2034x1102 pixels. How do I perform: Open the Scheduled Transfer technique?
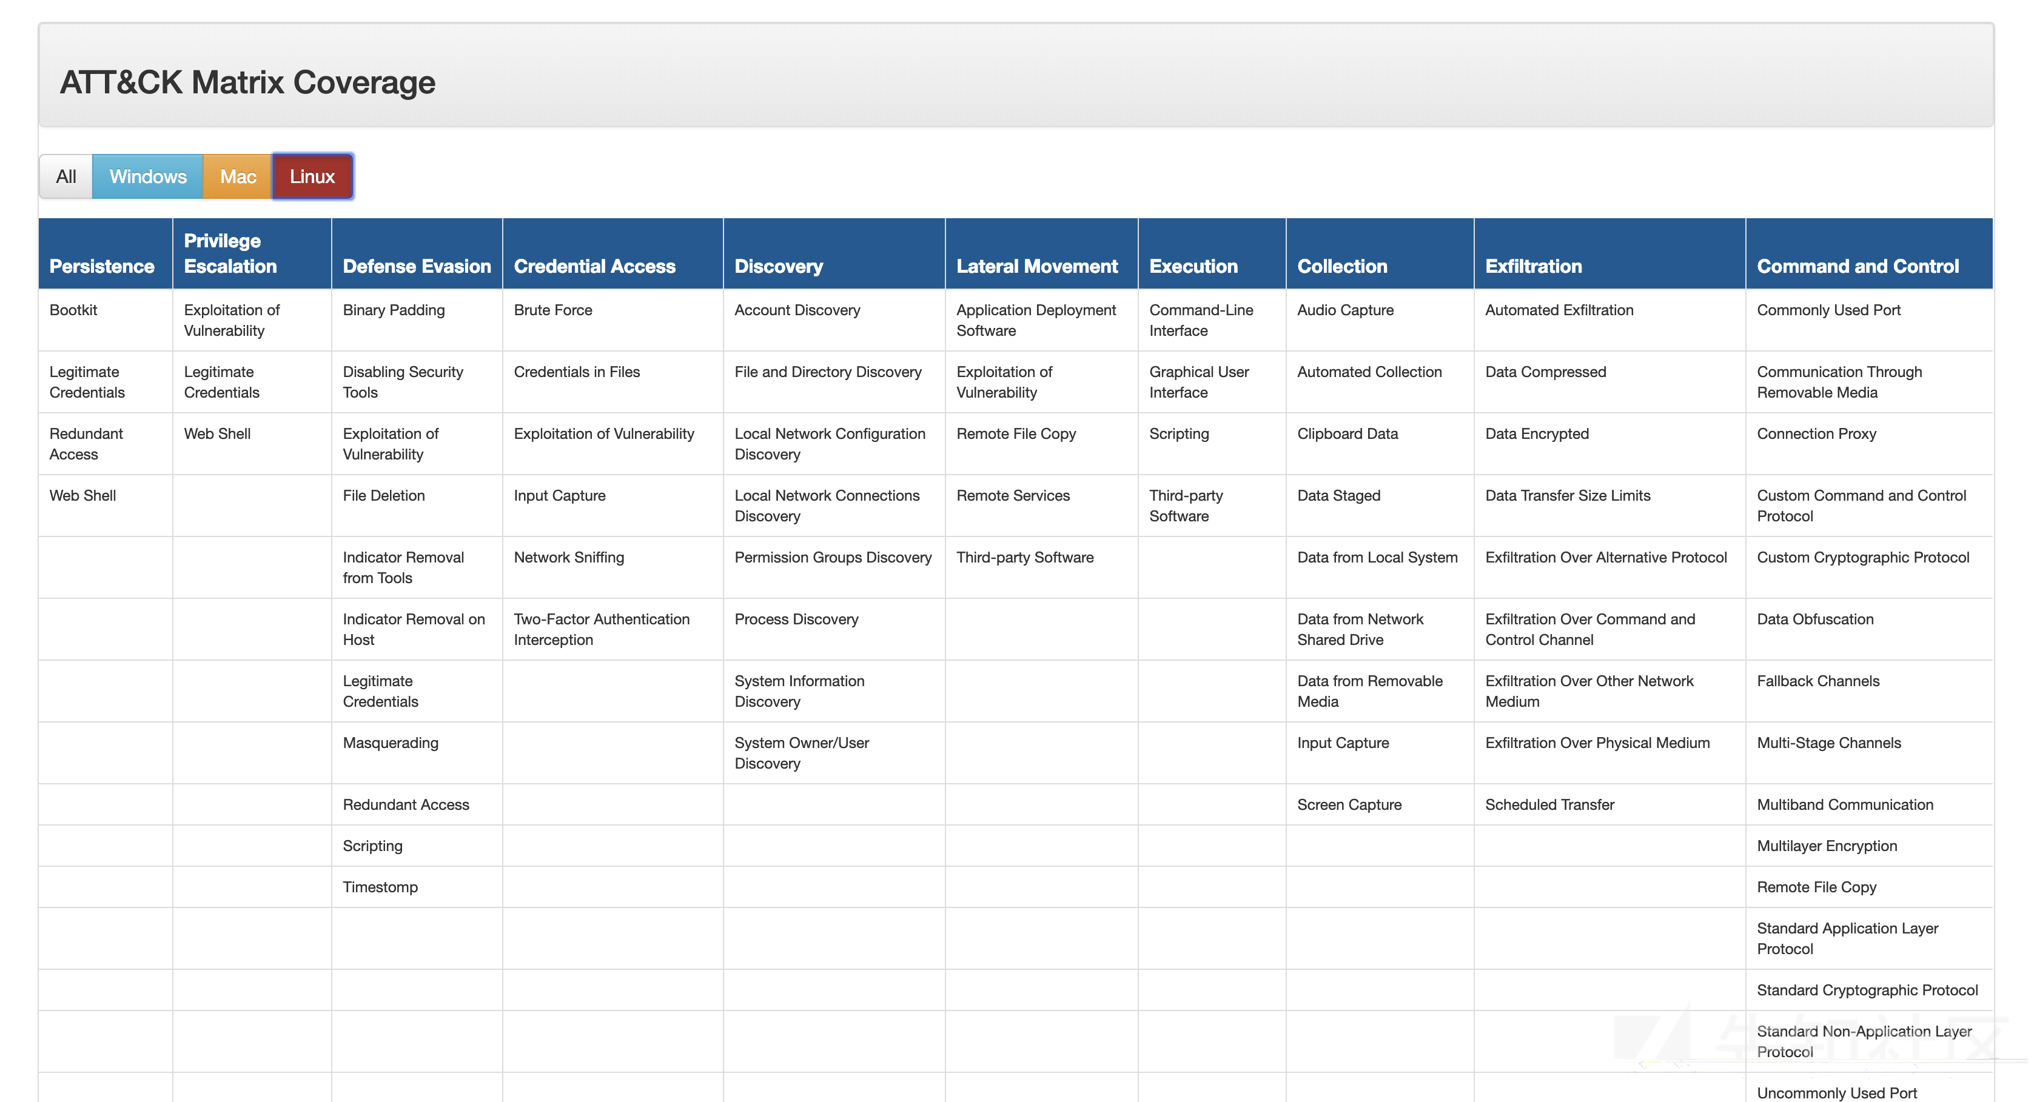tap(1549, 804)
